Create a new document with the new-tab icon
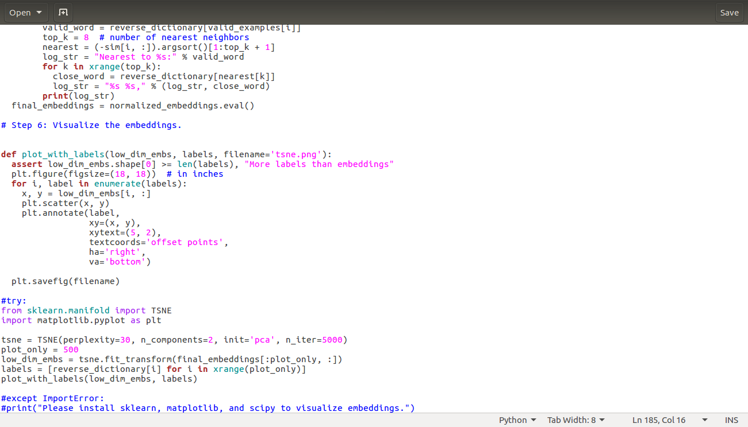748x427 pixels. tap(63, 13)
